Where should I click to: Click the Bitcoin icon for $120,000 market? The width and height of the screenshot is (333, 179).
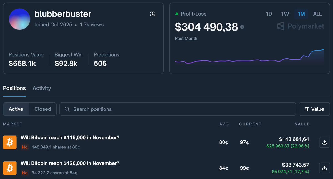[x=10, y=168]
